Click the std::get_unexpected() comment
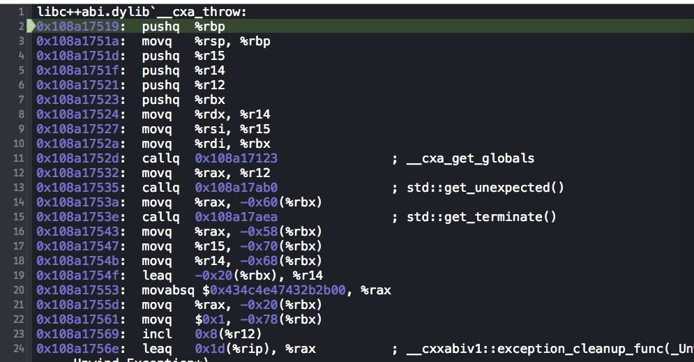This screenshot has height=362, width=694. click(x=485, y=188)
